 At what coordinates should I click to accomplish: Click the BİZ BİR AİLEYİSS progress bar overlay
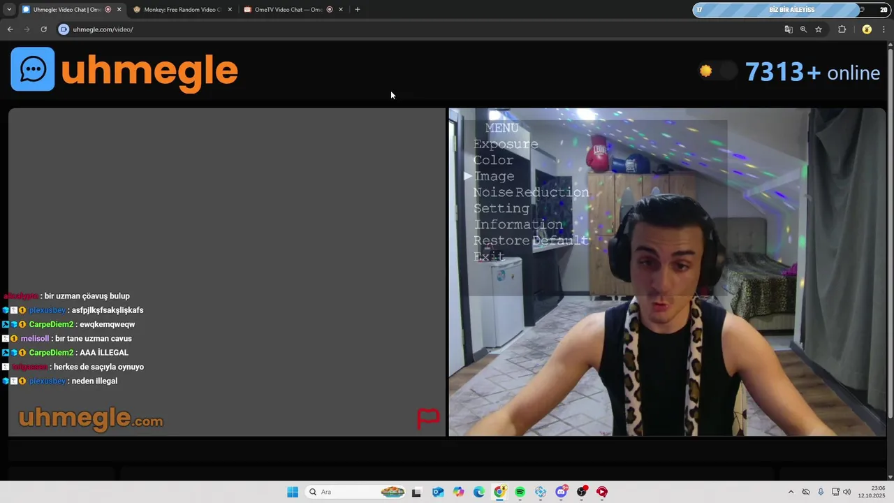(791, 10)
